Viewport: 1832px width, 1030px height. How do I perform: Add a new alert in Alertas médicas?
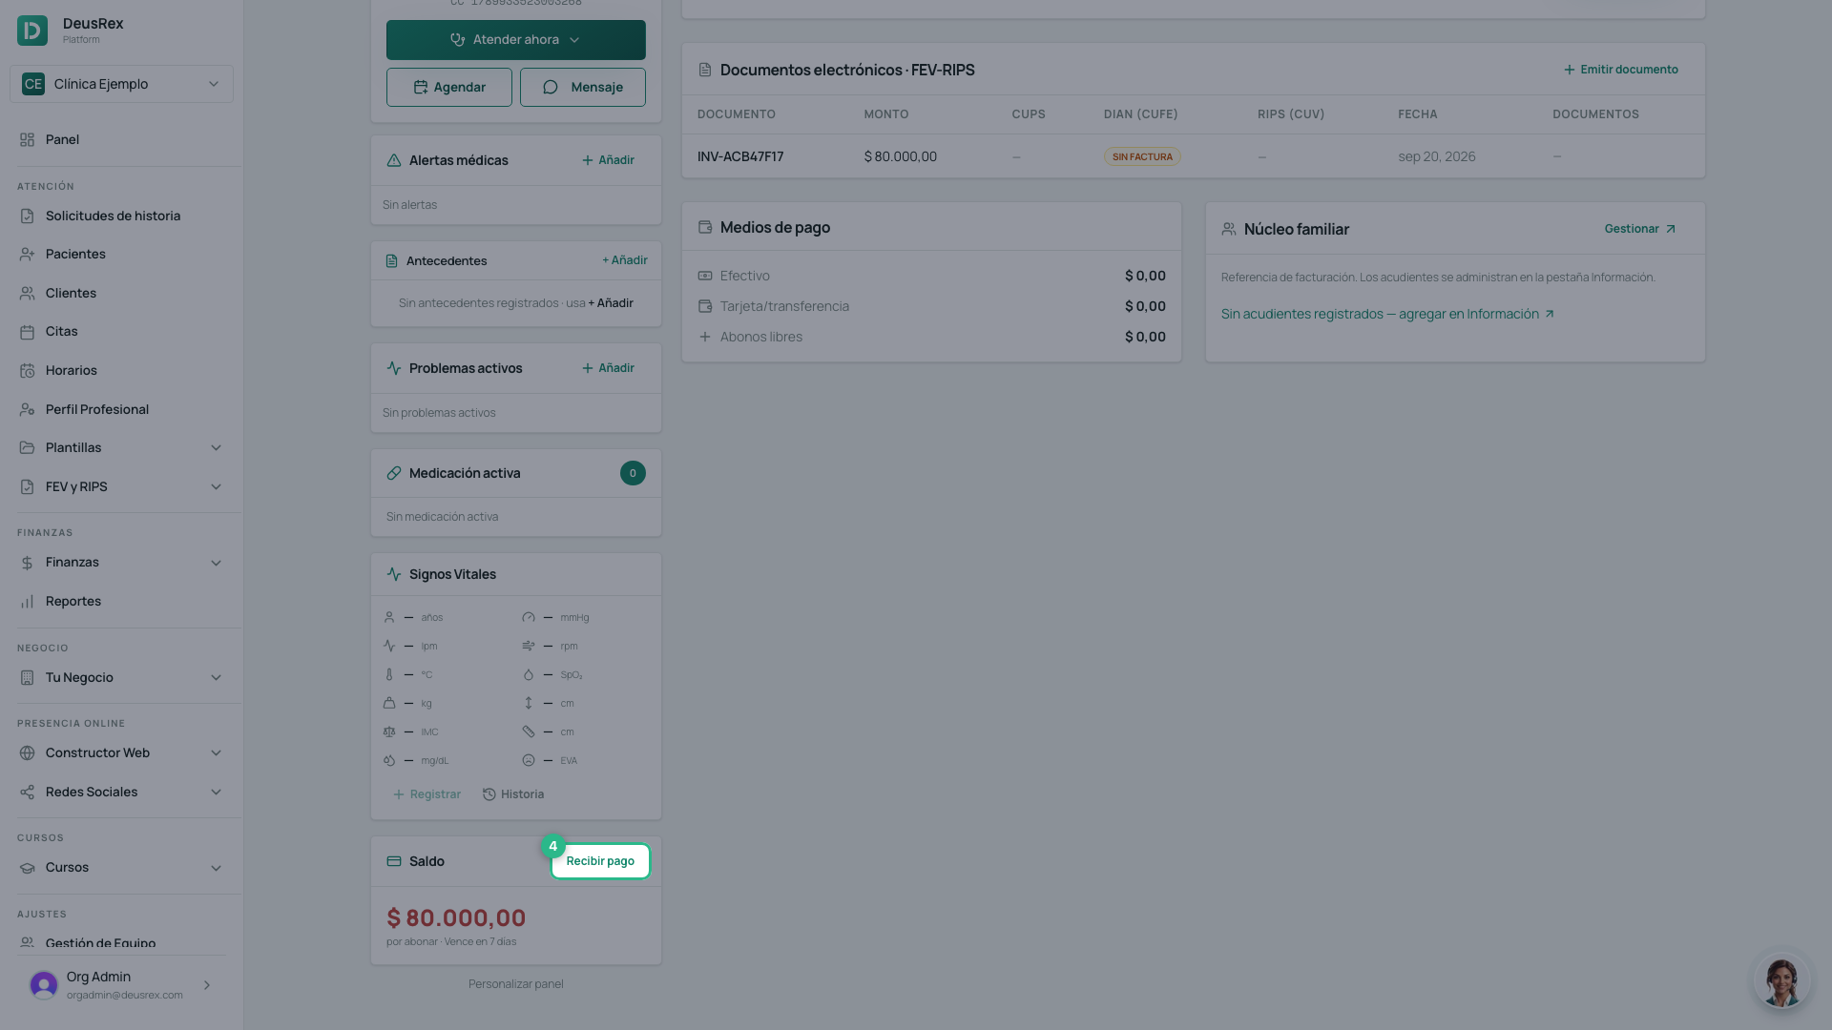[x=608, y=160]
